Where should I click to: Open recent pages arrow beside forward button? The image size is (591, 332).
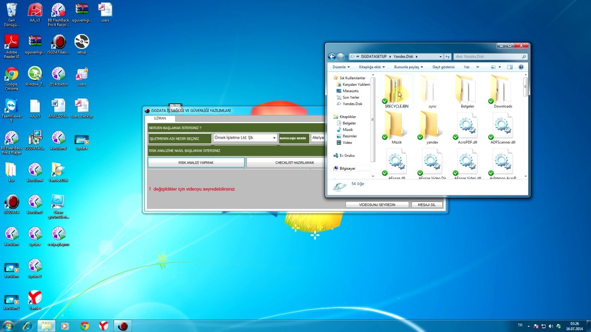coord(347,57)
